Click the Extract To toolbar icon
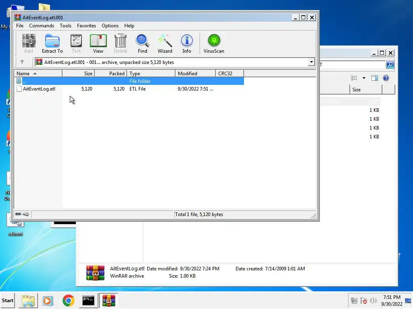Viewport: 413px width, 309px height. [52, 43]
